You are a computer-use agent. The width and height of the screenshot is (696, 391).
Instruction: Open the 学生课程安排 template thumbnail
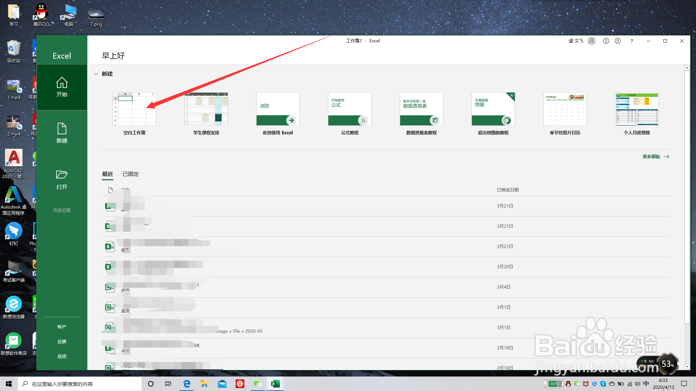(206, 109)
